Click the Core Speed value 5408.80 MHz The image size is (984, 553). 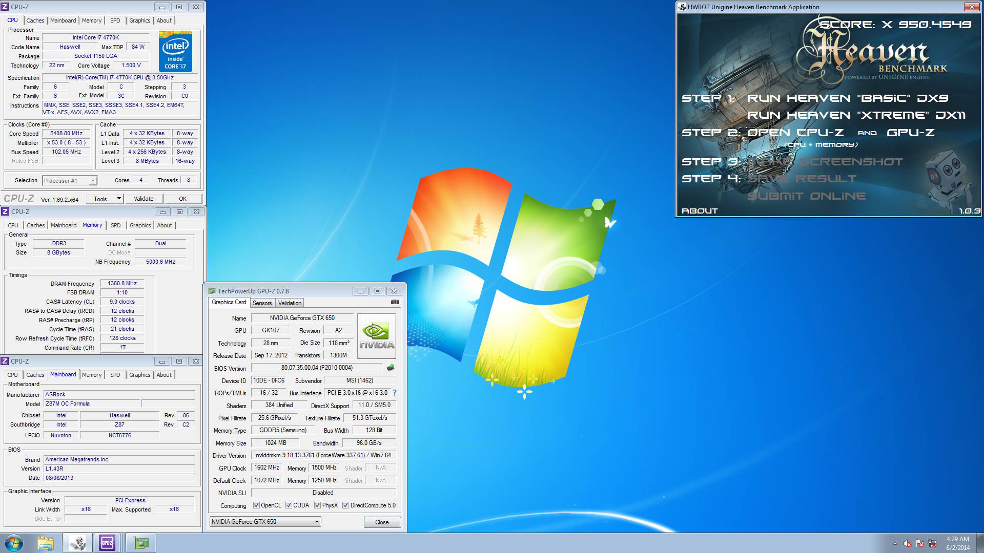[x=66, y=133]
